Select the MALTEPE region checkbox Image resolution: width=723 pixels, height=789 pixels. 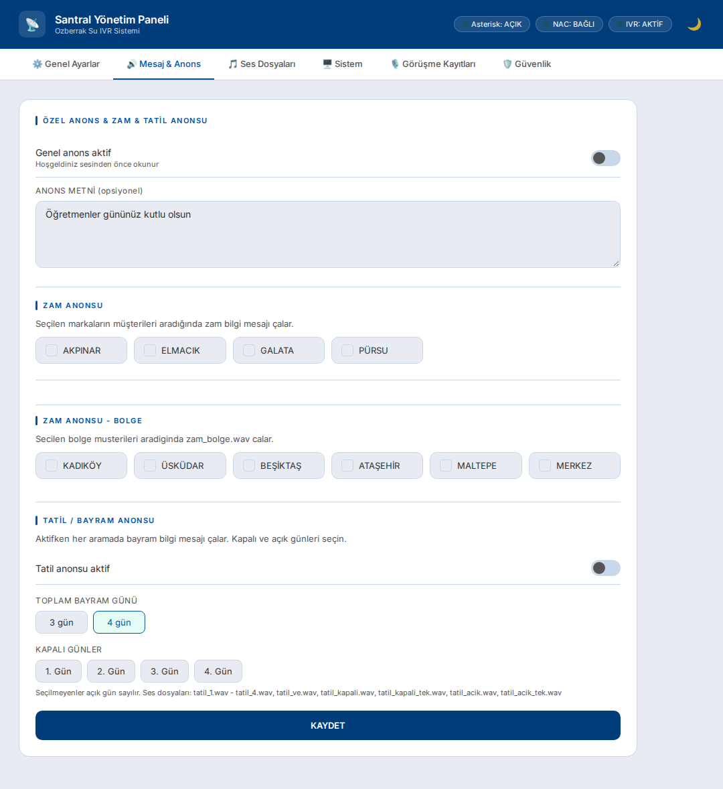pyautogui.click(x=446, y=465)
